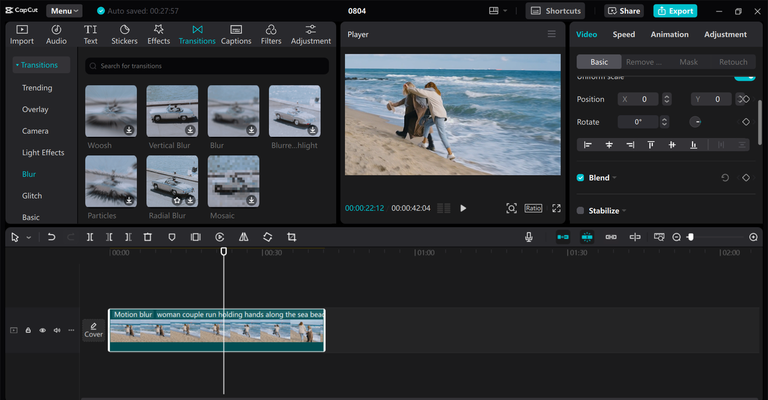Align clip to horizontal center icon
The image size is (768, 400).
(x=609, y=145)
